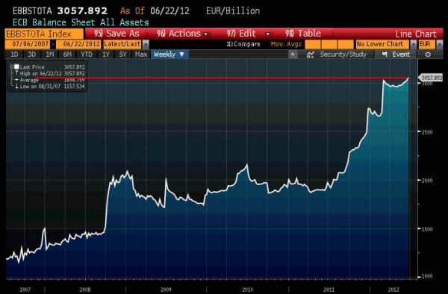Select the Max time range

pyautogui.click(x=141, y=54)
